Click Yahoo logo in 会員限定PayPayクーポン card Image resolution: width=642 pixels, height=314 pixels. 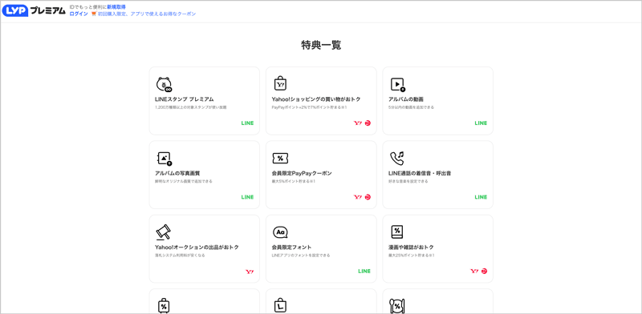pos(358,197)
